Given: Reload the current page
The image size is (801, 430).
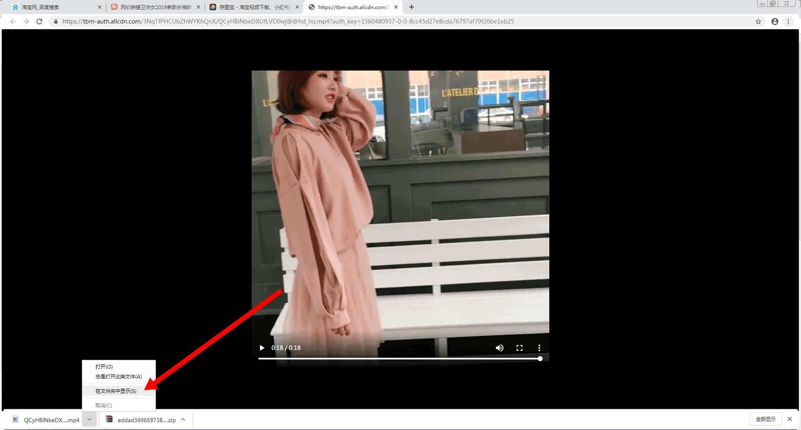Looking at the screenshot, I should coord(39,22).
